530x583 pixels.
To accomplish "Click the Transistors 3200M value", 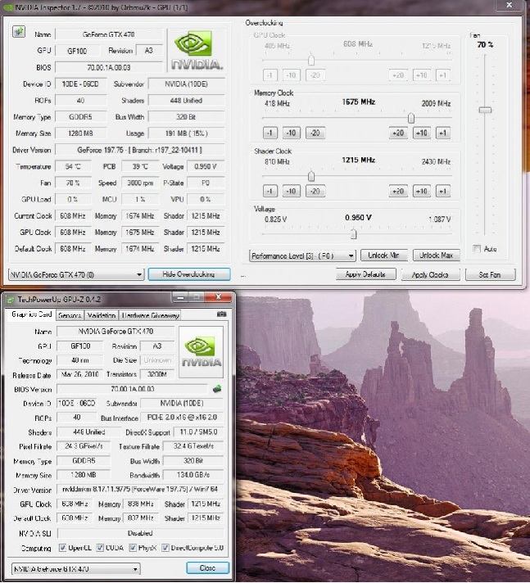I will tap(157, 374).
